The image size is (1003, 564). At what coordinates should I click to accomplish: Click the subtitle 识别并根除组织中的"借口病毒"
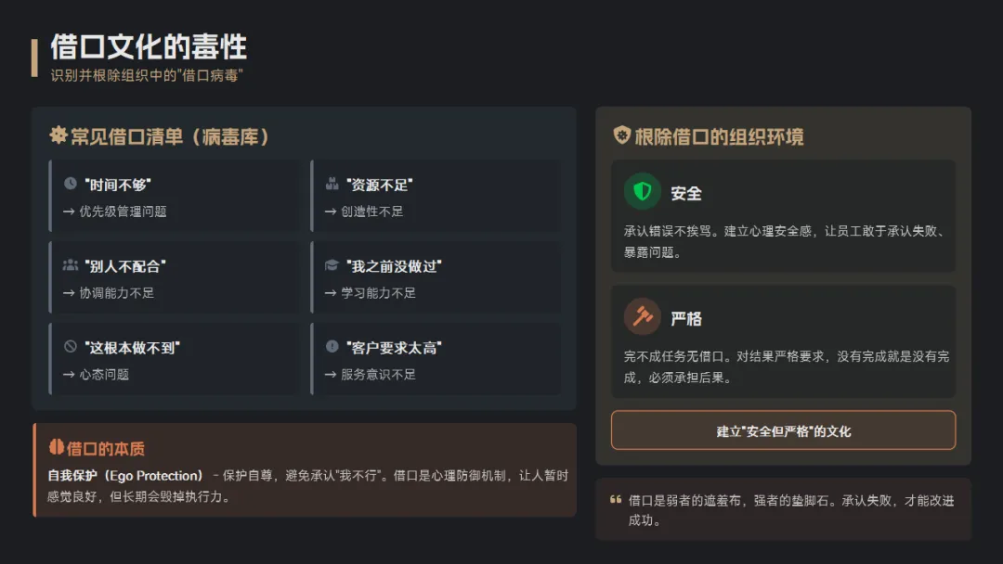click(146, 76)
